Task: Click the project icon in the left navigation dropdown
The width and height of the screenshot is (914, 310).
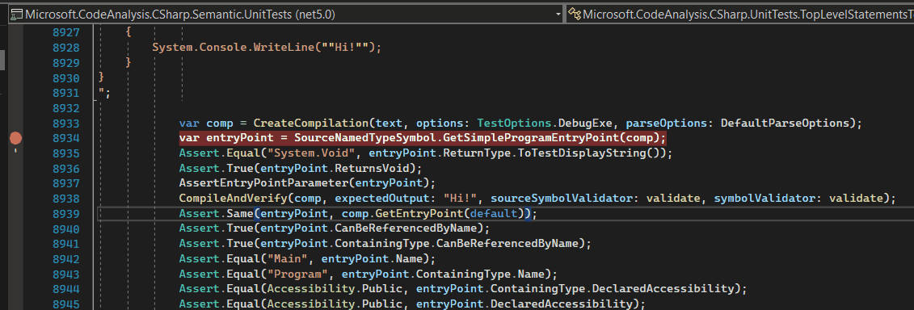Action: (x=17, y=14)
